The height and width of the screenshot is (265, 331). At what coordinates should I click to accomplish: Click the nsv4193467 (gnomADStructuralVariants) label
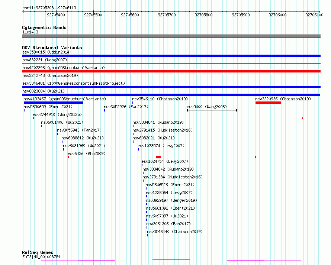pos(65,99)
